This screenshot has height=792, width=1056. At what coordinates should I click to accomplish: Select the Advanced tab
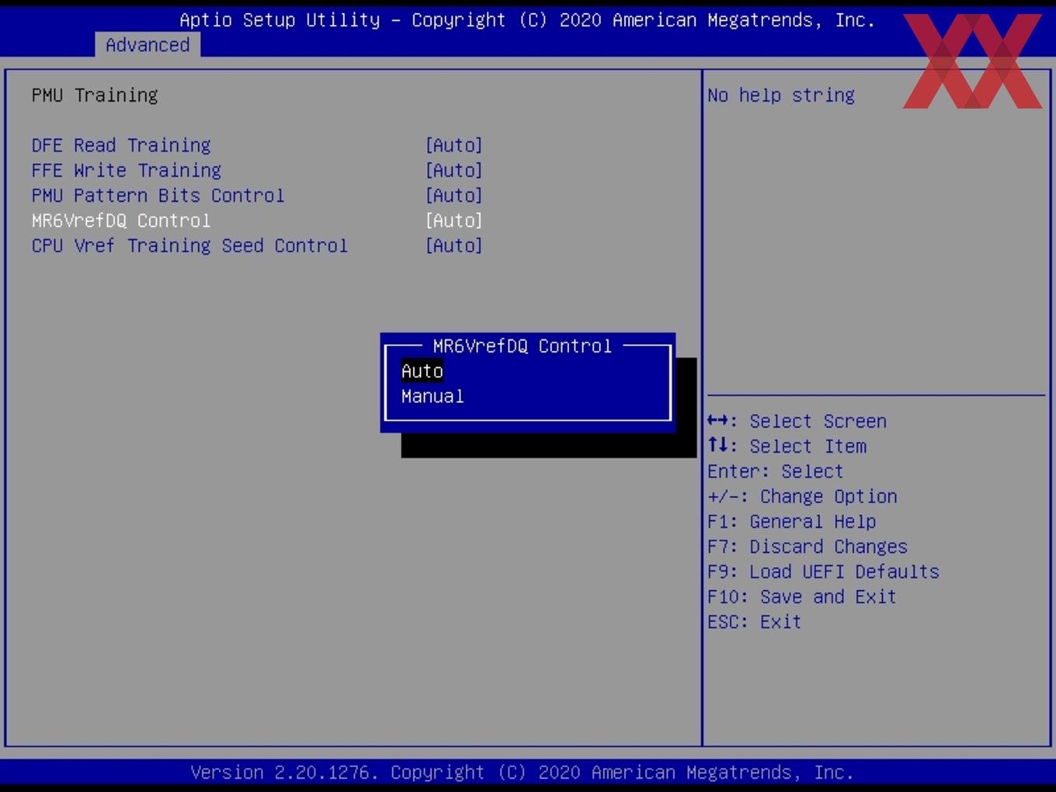click(x=148, y=45)
